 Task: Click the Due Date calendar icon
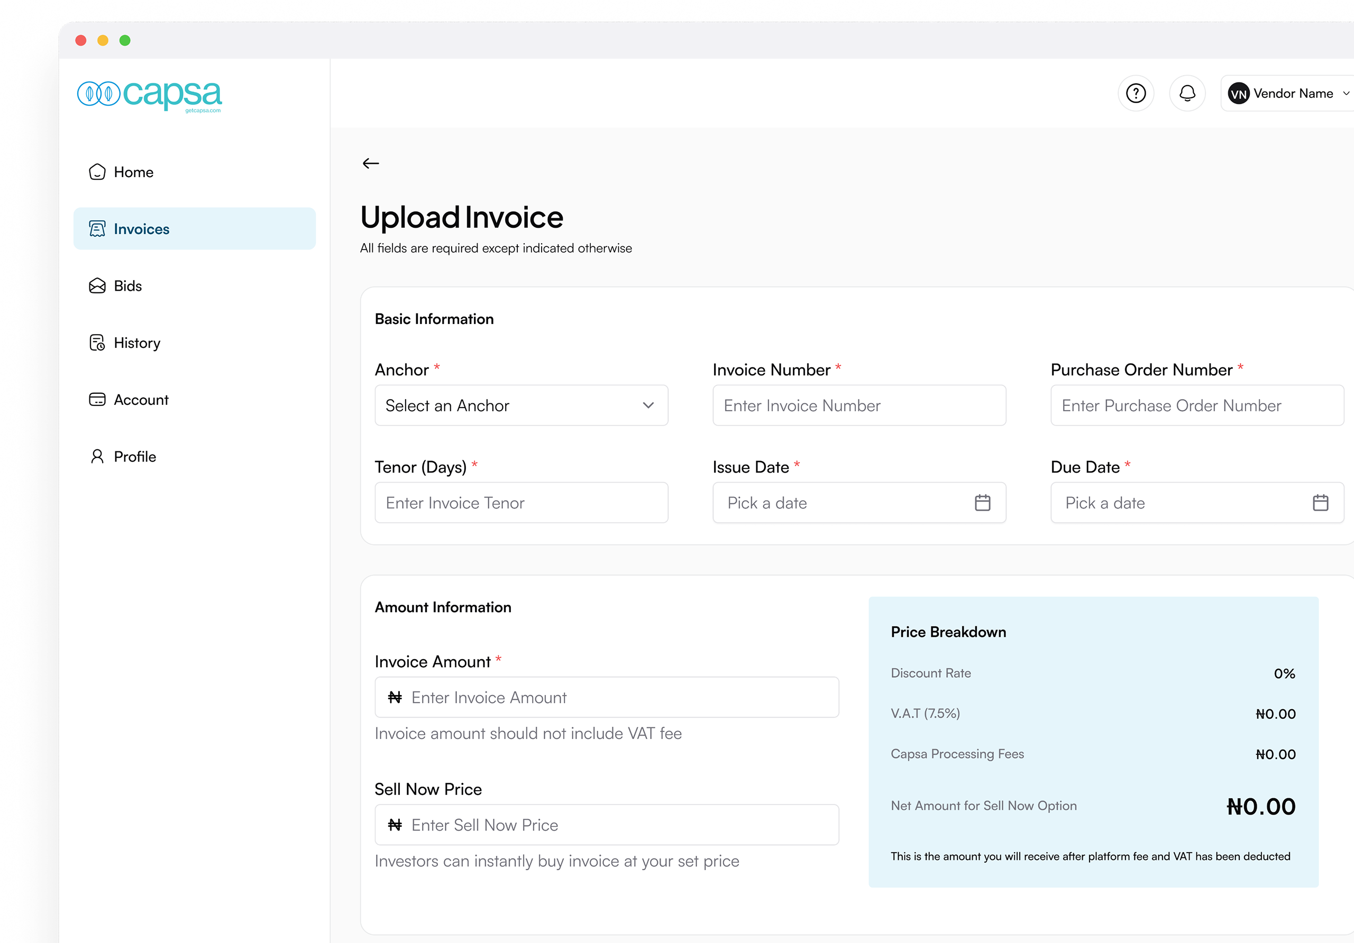[1320, 503]
